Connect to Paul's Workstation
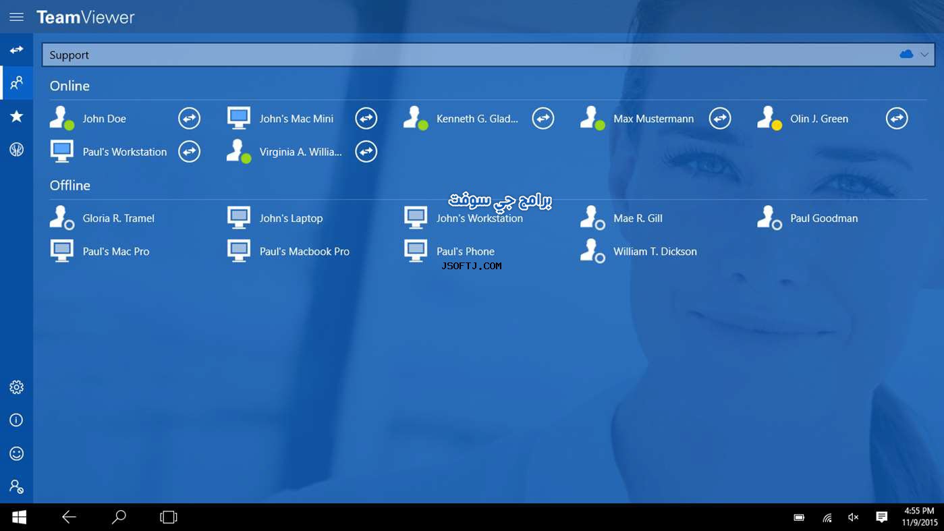Image resolution: width=944 pixels, height=531 pixels. (190, 152)
